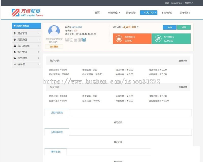Click the 总积分 100 points value
The height and width of the screenshot is (162, 203).
75,31
